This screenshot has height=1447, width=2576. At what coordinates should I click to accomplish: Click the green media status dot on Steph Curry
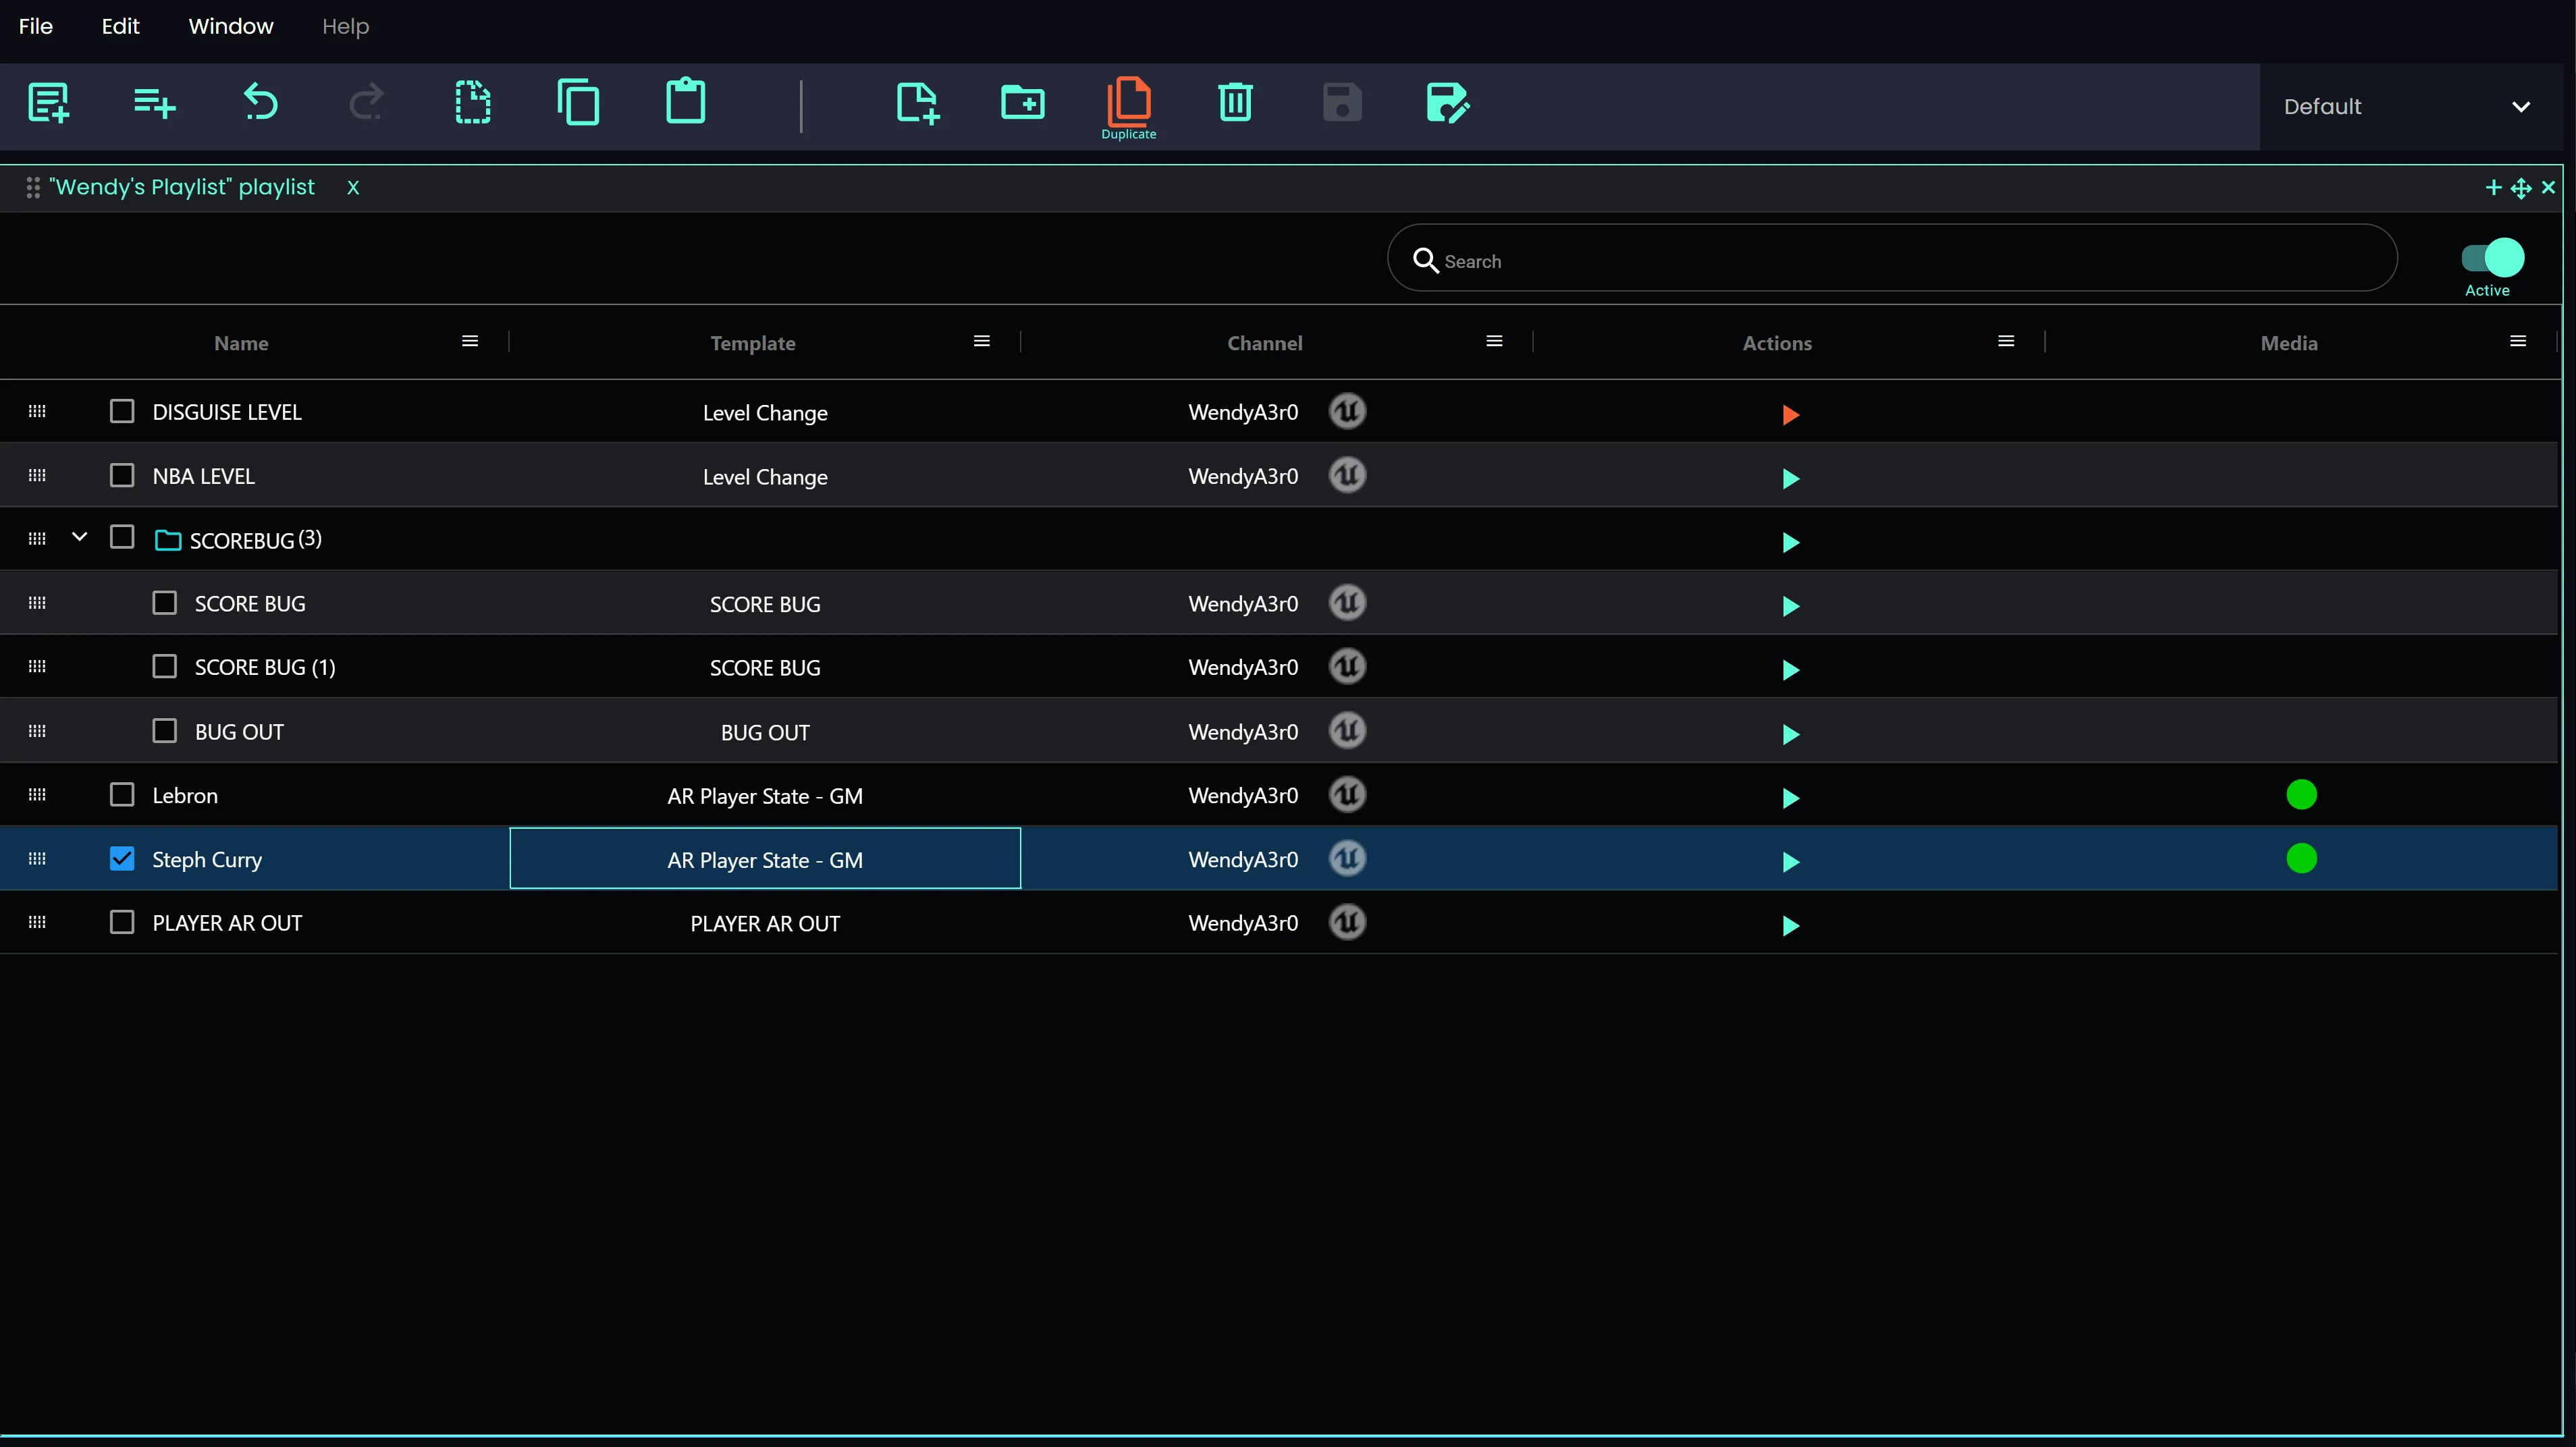[2302, 858]
